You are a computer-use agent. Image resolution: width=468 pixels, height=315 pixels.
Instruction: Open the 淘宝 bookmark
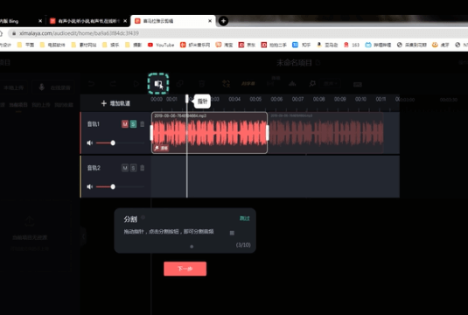click(x=224, y=45)
